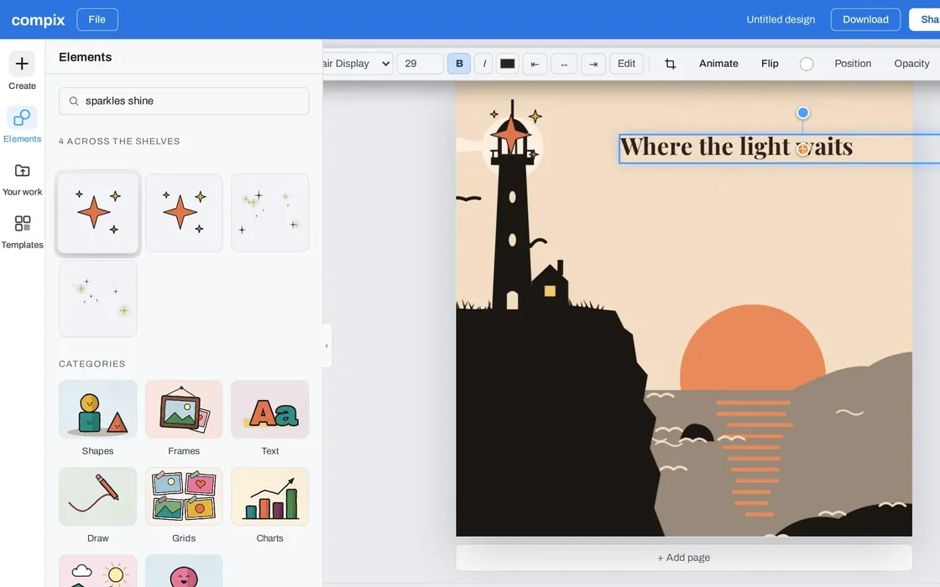
Task: Click the circle transparency icon in toolbar
Action: (807, 64)
